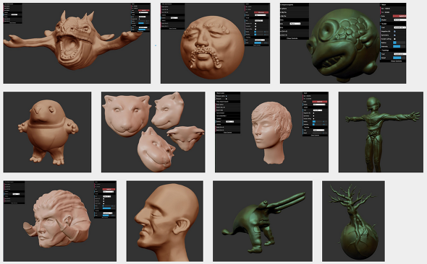Image resolution: width=427 pixels, height=264 pixels.
Task: Collapse Topology section in fish-head image
Action: pyautogui.click(x=393, y=50)
